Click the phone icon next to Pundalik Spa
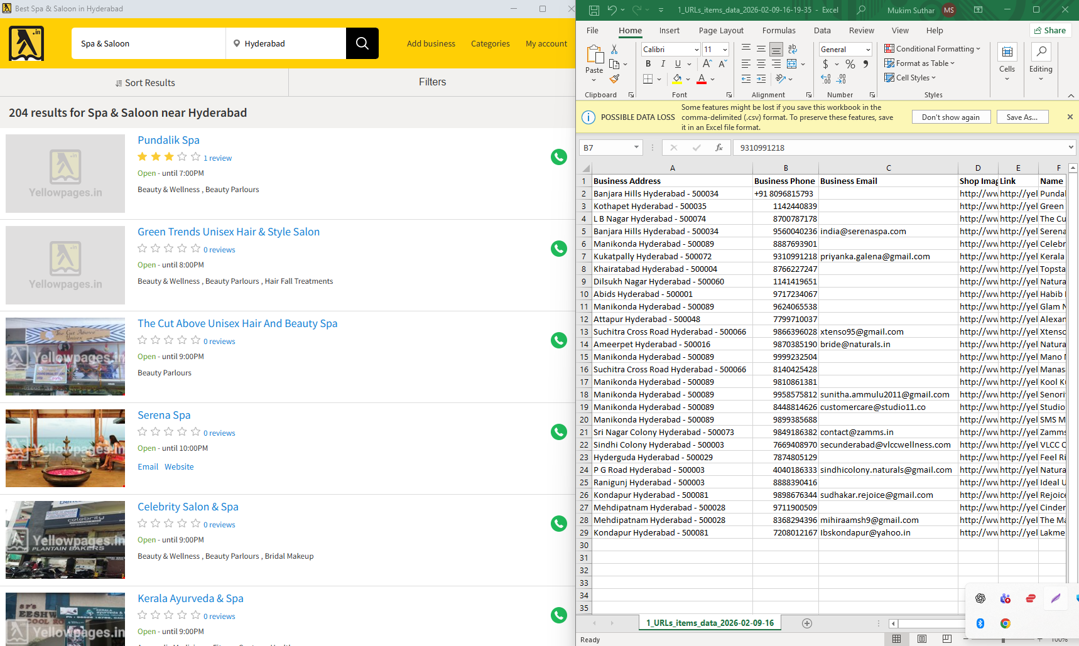This screenshot has width=1079, height=646. pos(558,157)
